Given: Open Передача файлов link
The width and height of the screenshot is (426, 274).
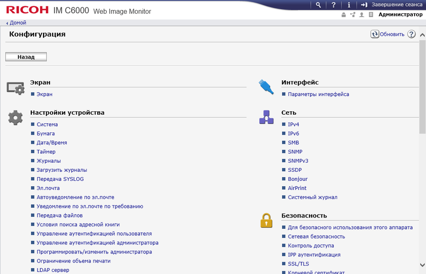Looking at the screenshot, I should 60,216.
